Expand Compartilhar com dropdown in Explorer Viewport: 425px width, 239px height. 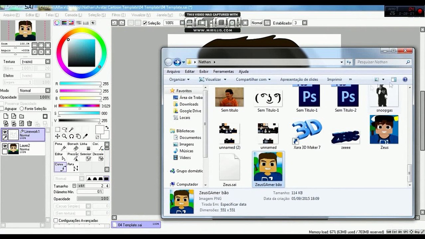point(253,79)
